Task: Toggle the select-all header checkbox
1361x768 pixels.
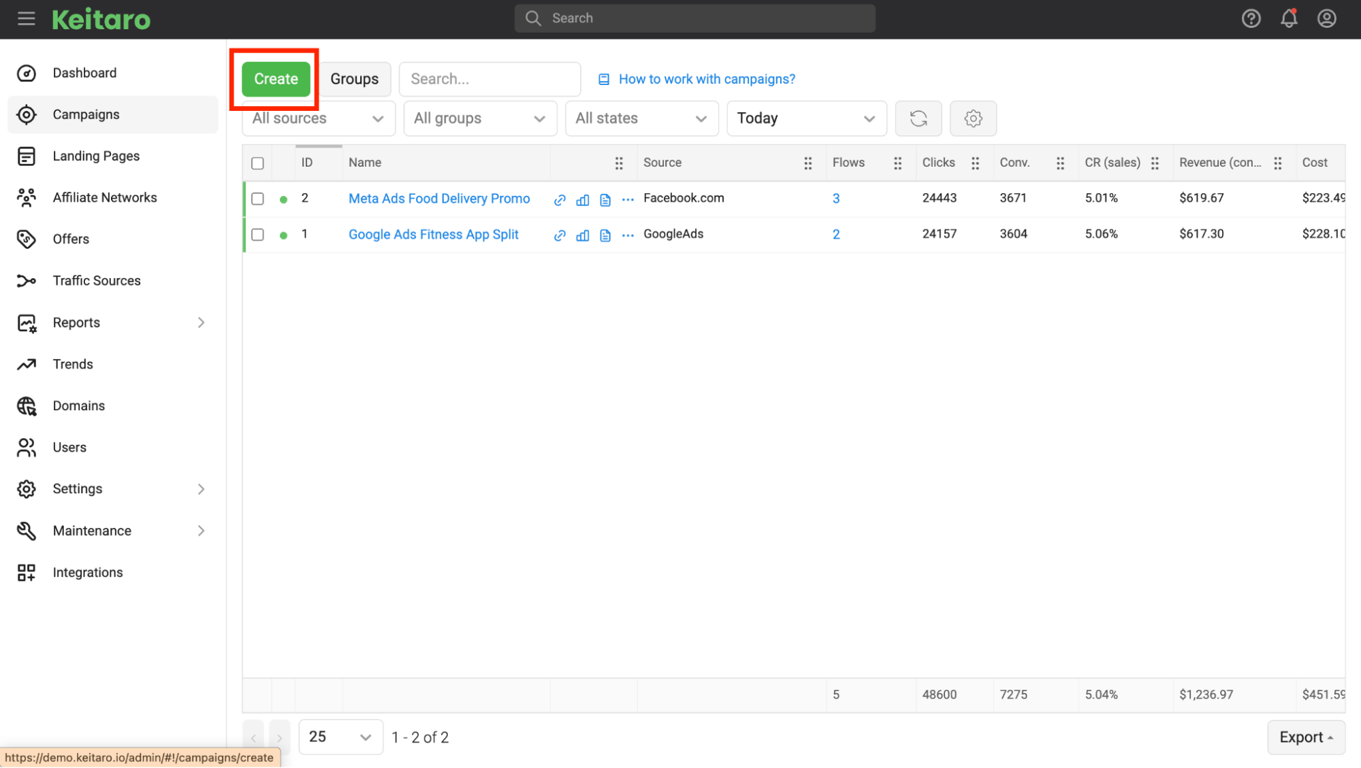Action: click(x=257, y=163)
